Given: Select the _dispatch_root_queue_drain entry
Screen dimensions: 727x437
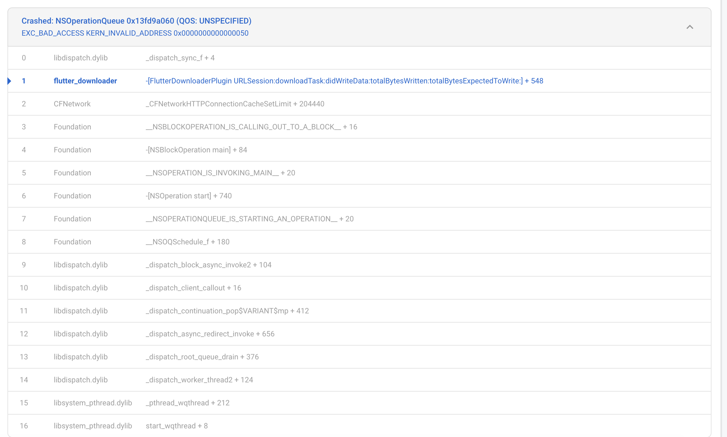Looking at the screenshot, I should point(202,356).
